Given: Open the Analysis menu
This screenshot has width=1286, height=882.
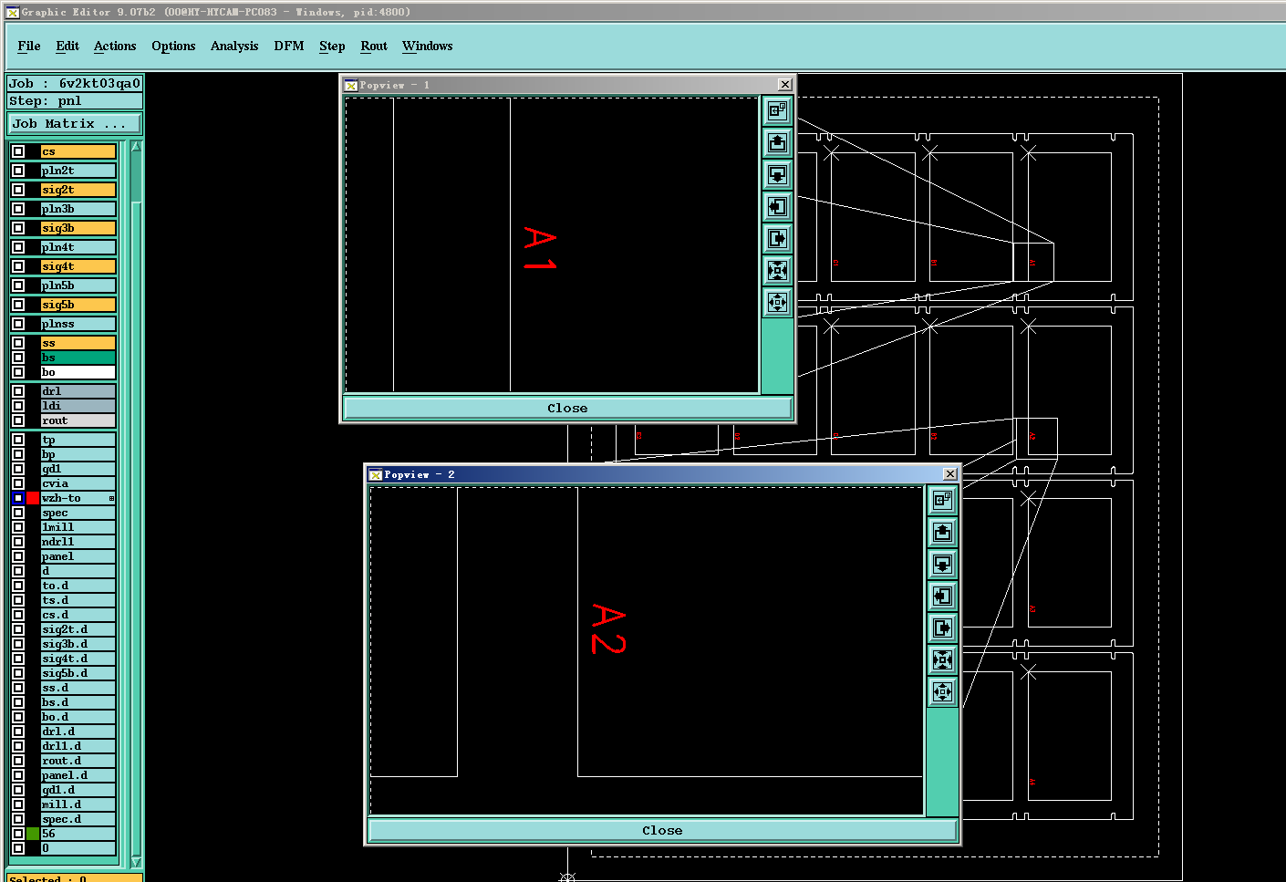Looking at the screenshot, I should (x=234, y=47).
